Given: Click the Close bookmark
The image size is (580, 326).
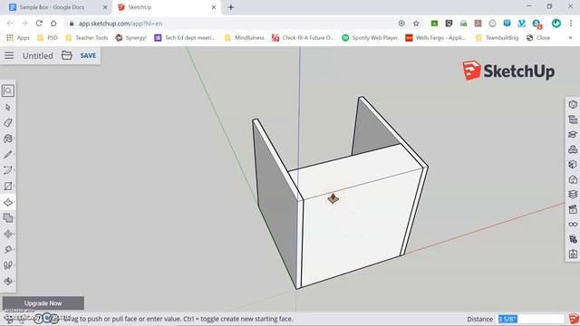Looking at the screenshot, I should pos(538,38).
